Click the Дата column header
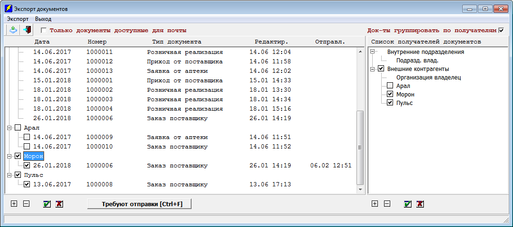The width and height of the screenshot is (513, 227). (x=42, y=42)
